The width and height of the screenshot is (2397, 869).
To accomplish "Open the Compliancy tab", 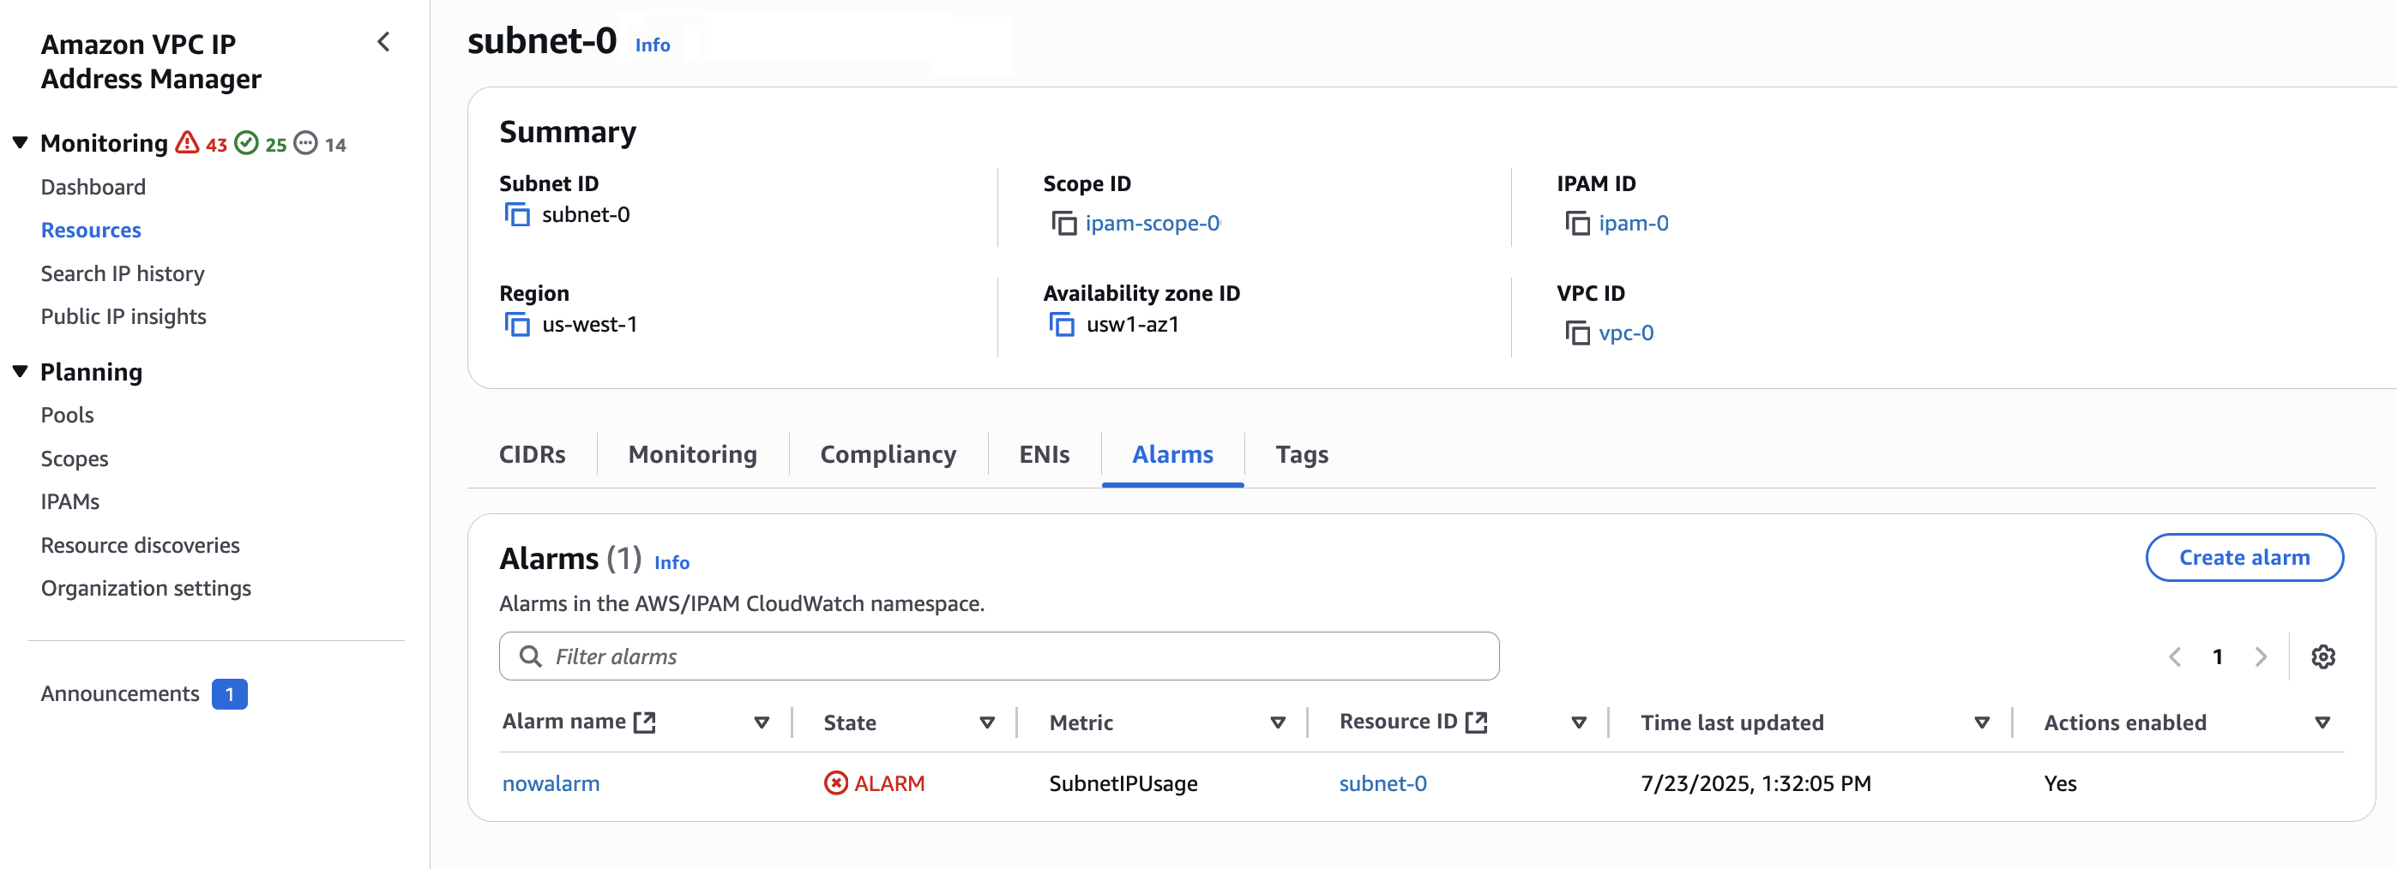I will tap(887, 454).
